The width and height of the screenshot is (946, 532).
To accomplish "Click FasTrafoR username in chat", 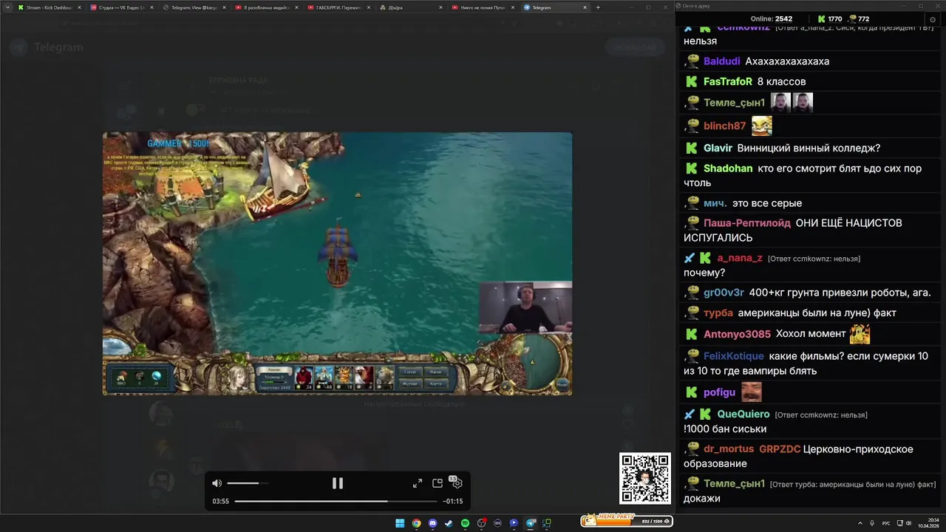I will pyautogui.click(x=728, y=81).
